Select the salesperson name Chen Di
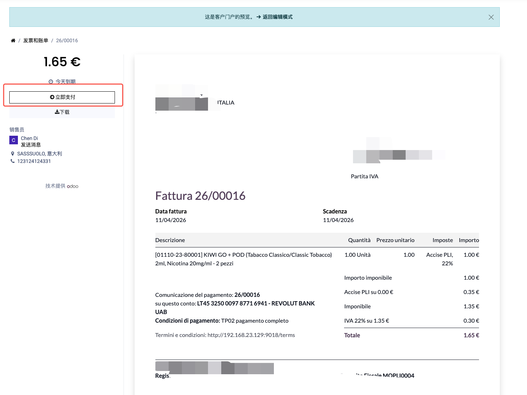This screenshot has height=395, width=527. 29,138
